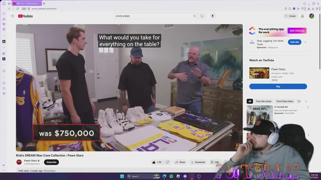Open history clock icon in sidebar
Screen dimensions: 321x180
click(x=4, y=83)
